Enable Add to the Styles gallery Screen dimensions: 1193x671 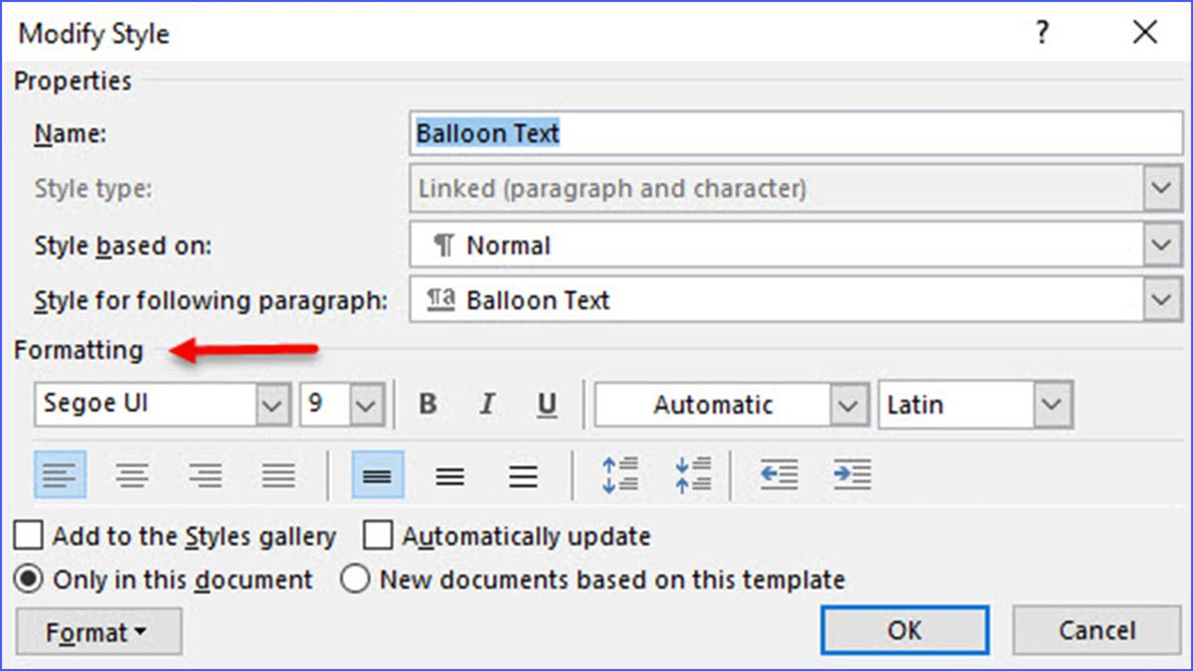click(28, 536)
